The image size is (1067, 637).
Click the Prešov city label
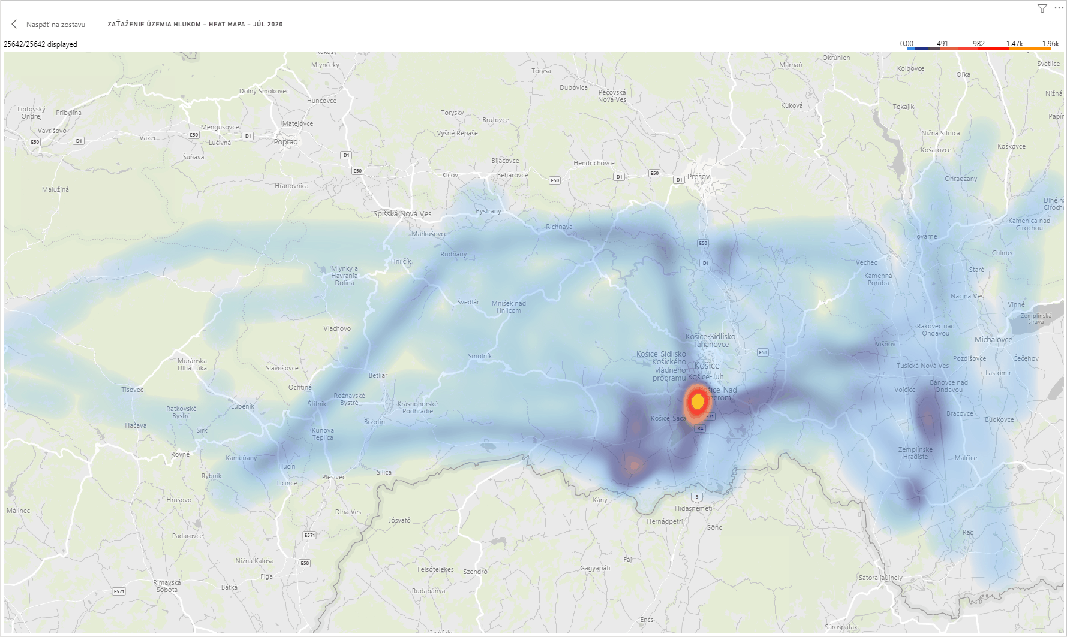point(698,177)
